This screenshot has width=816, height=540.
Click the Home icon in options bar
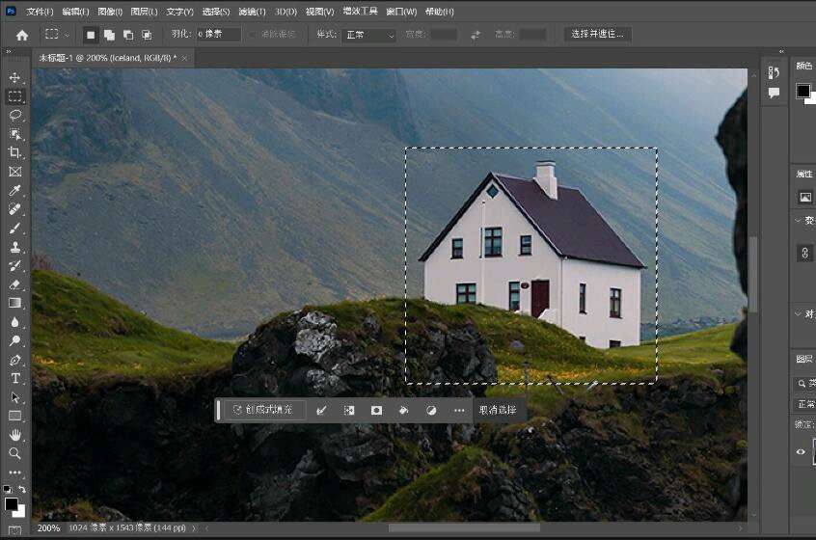click(x=22, y=35)
